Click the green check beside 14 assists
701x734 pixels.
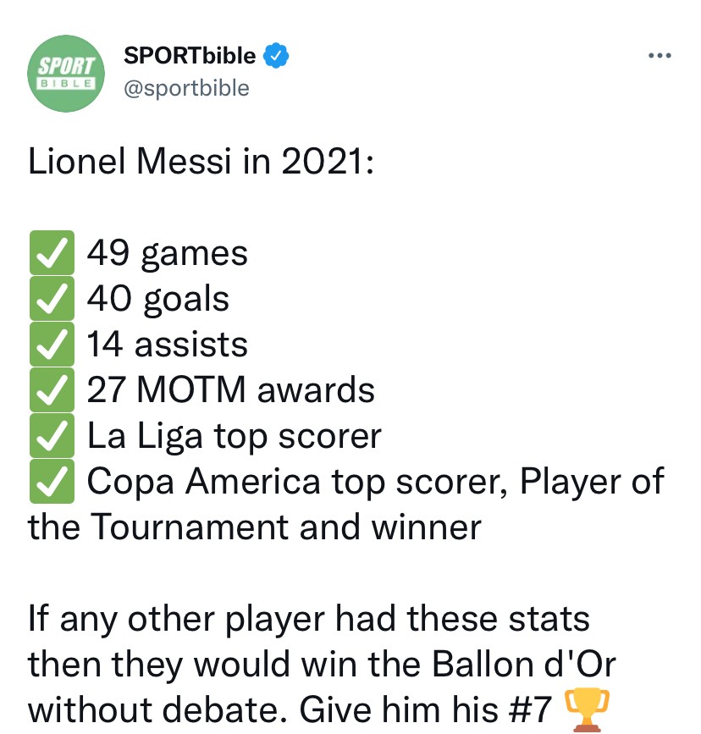pos(52,345)
